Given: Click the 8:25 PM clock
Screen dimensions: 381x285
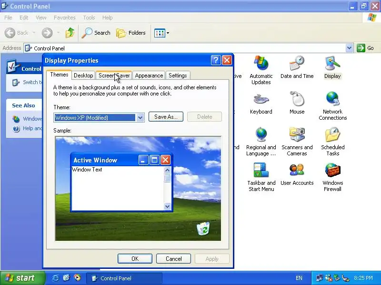Looking at the screenshot, I should tap(363, 278).
